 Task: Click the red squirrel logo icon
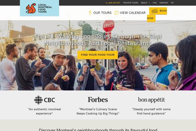pos(31,8)
